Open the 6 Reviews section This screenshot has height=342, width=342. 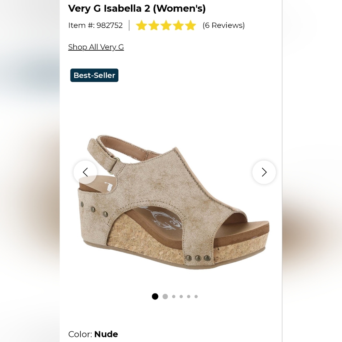tap(223, 25)
